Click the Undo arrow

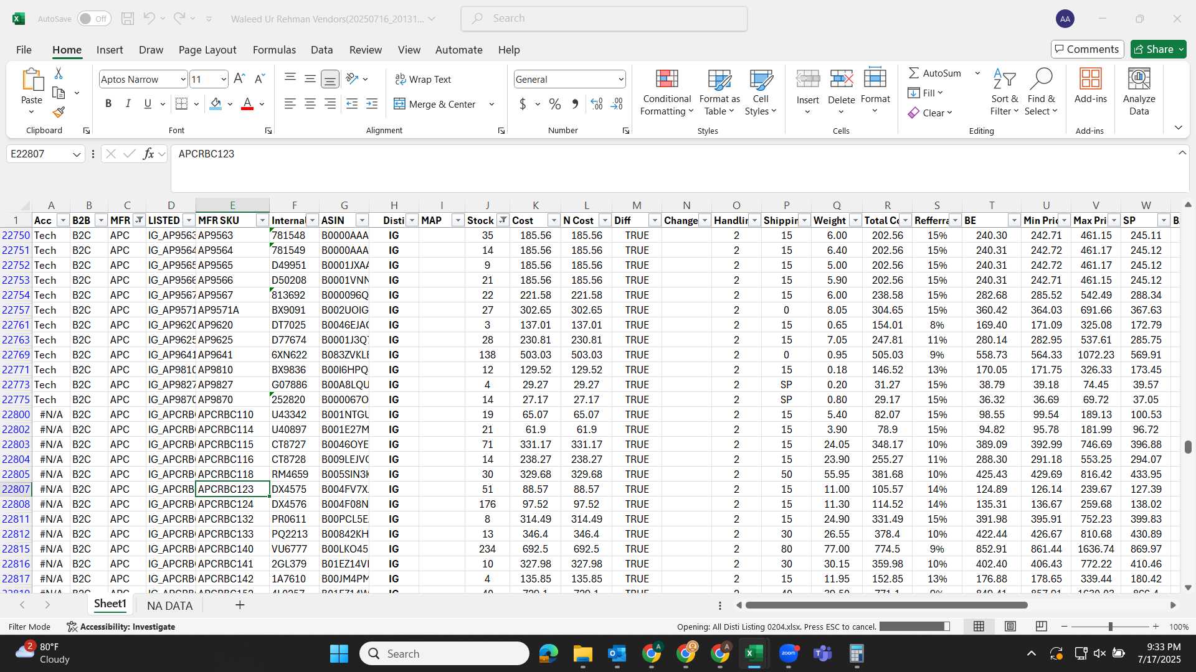click(x=149, y=19)
